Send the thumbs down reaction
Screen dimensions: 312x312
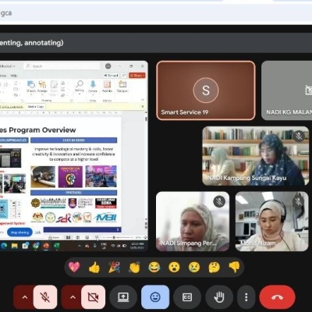tap(234, 267)
